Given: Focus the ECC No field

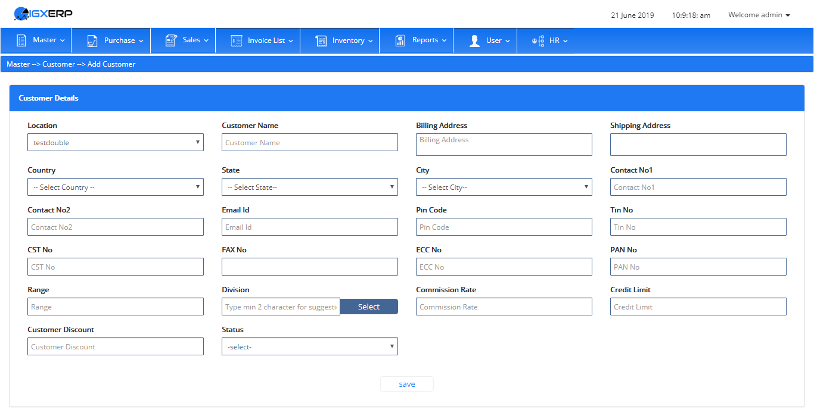Looking at the screenshot, I should (504, 267).
